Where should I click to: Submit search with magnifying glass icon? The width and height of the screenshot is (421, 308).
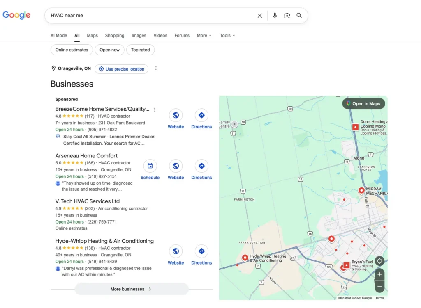pyautogui.click(x=299, y=16)
